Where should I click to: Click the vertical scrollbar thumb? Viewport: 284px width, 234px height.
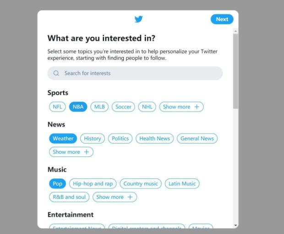click(235, 71)
